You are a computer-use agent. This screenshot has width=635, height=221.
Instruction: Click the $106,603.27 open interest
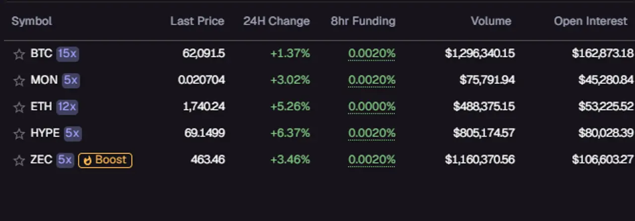coord(603,160)
